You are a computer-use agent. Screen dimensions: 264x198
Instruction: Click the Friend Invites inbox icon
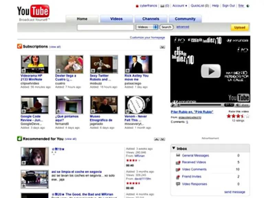tap(178, 177)
